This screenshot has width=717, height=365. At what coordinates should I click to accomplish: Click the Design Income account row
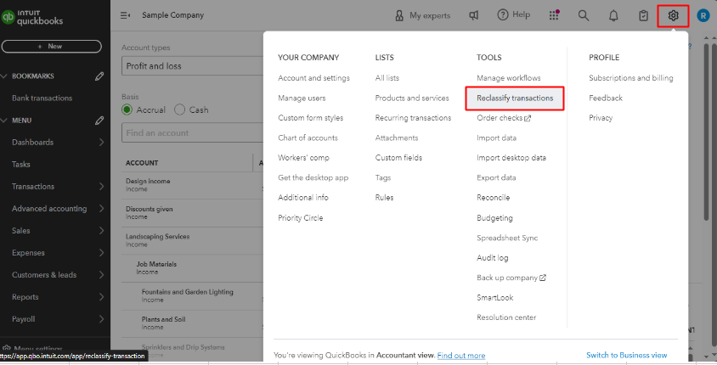(x=192, y=185)
